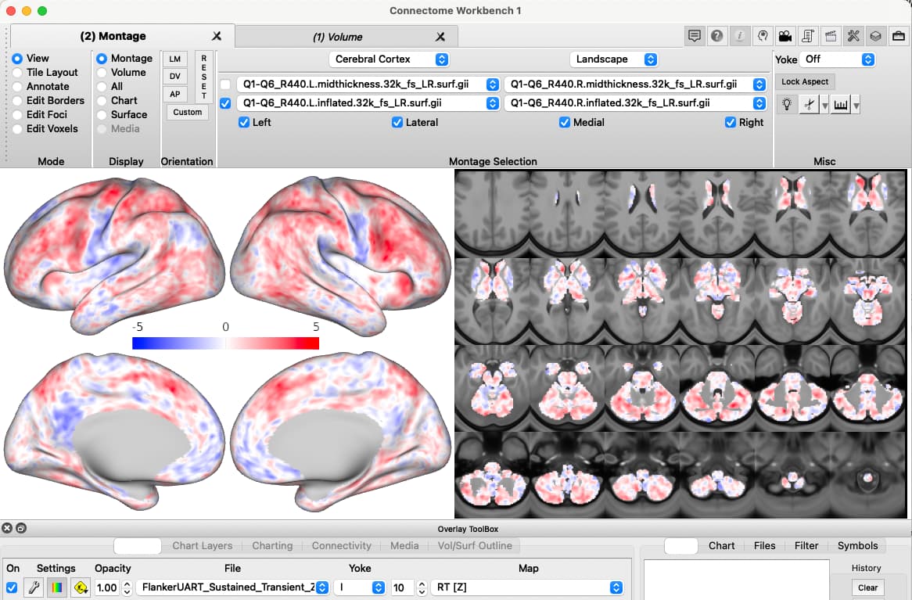912x600 pixels.
Task: Open the movie camera recording icon
Action: pos(785,36)
